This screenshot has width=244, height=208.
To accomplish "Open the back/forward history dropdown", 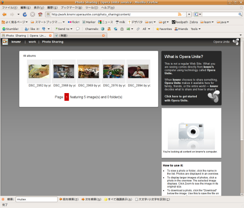I will [x=18, y=15].
